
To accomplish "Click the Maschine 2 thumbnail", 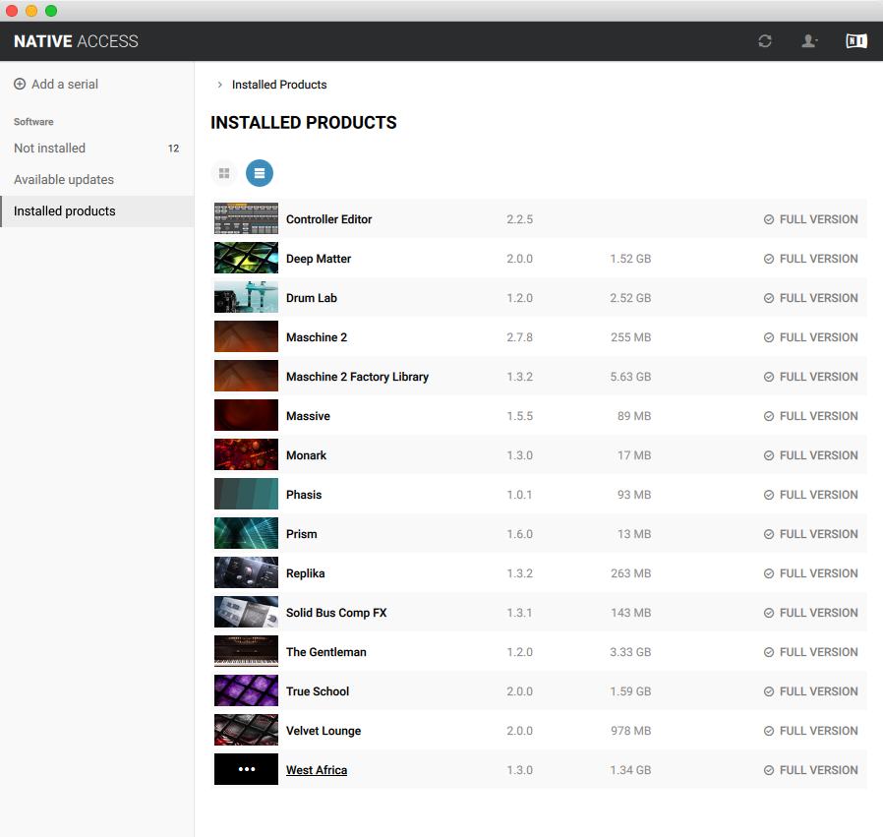I will [x=246, y=336].
